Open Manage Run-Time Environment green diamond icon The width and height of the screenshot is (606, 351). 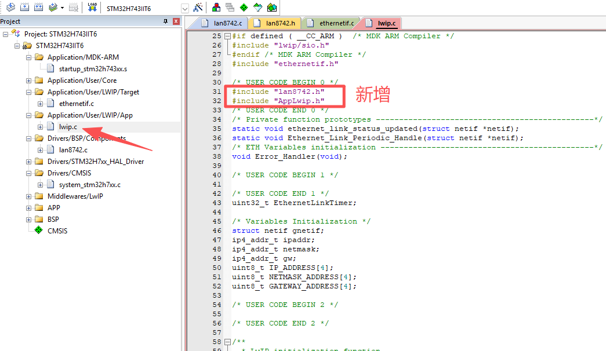point(244,8)
